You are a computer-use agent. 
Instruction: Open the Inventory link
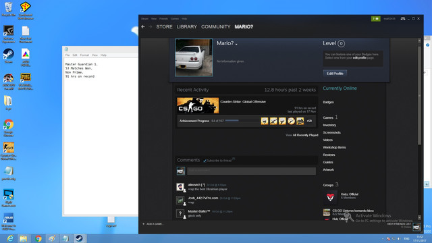tap(329, 125)
